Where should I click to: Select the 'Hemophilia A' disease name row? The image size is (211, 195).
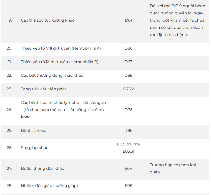(x=61, y=48)
